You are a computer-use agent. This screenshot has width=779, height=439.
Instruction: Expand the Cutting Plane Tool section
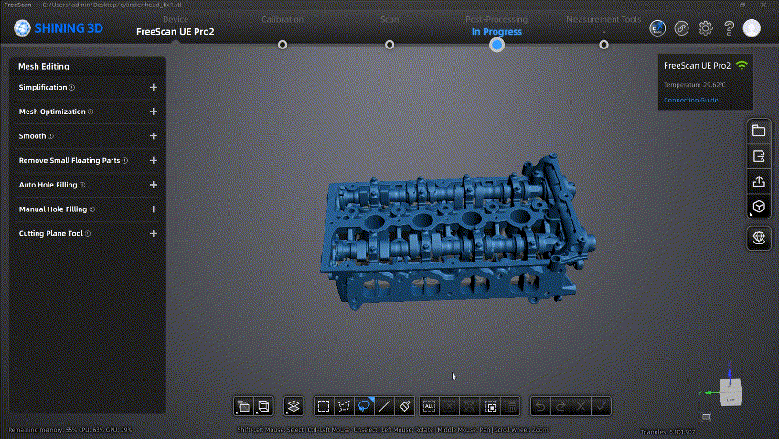(153, 234)
